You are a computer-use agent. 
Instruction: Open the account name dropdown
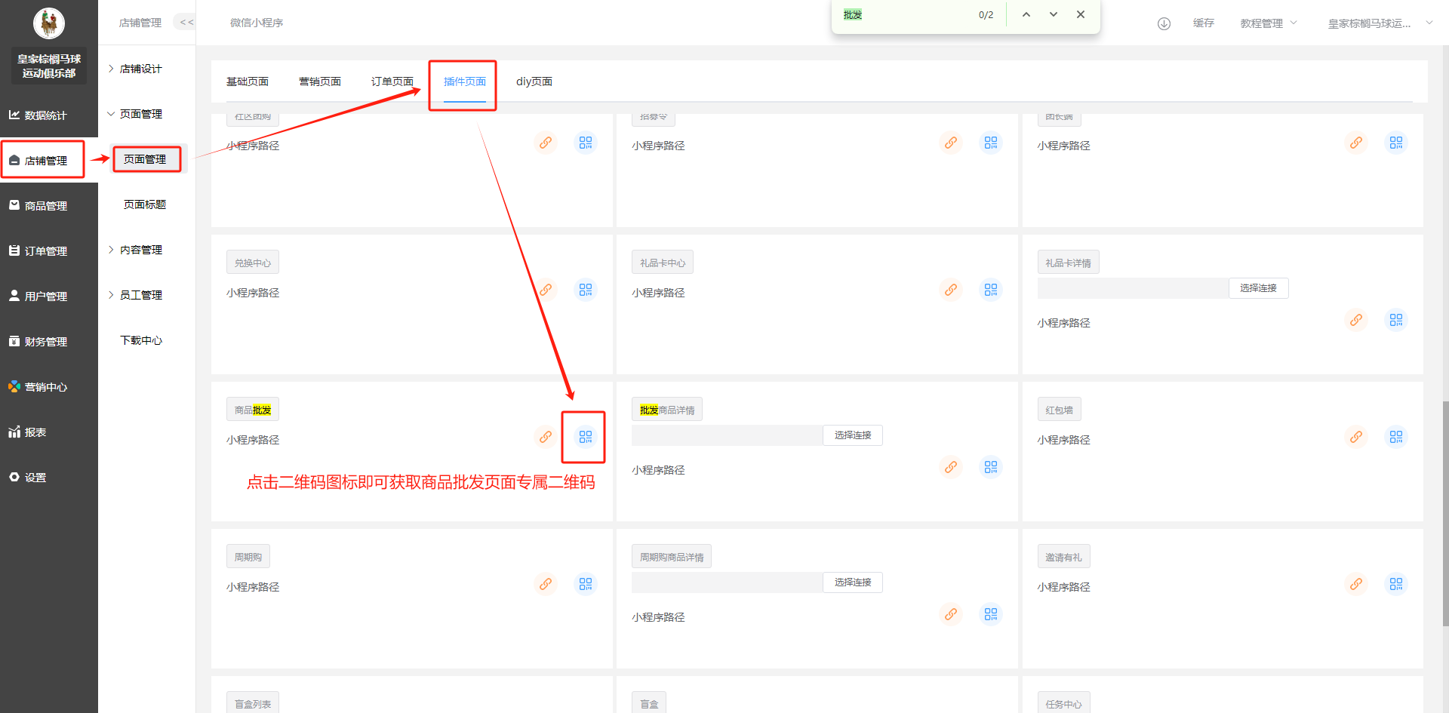pyautogui.click(x=1378, y=23)
